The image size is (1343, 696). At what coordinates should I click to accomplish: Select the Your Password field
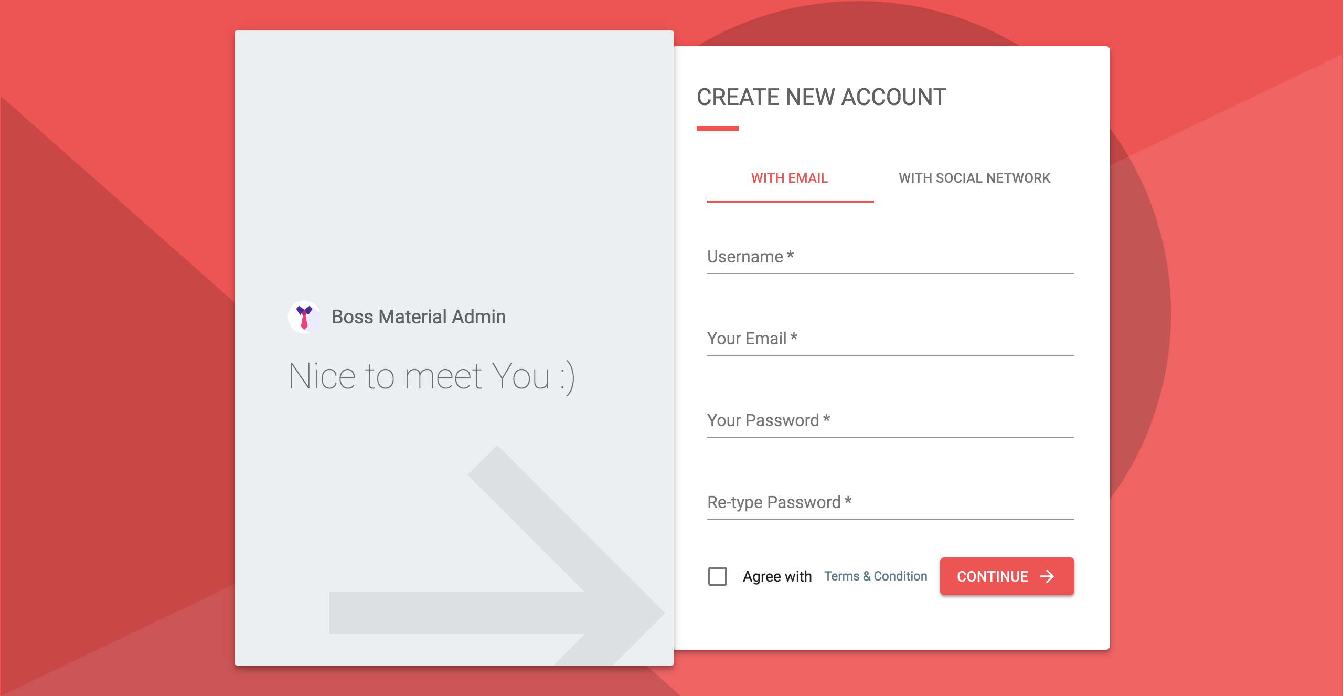click(890, 421)
